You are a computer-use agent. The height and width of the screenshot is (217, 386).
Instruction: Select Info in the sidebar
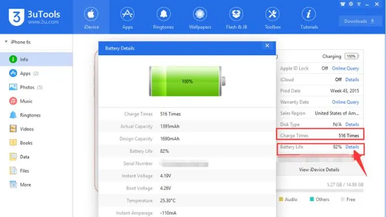click(x=36, y=59)
